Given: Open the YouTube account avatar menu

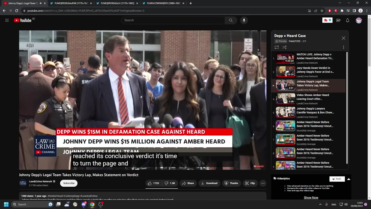Looking at the screenshot, I should pyautogui.click(x=359, y=20).
